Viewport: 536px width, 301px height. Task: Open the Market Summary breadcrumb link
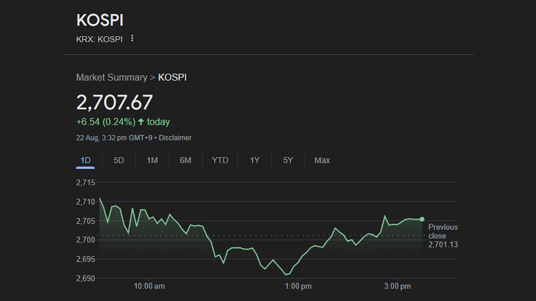tap(112, 78)
